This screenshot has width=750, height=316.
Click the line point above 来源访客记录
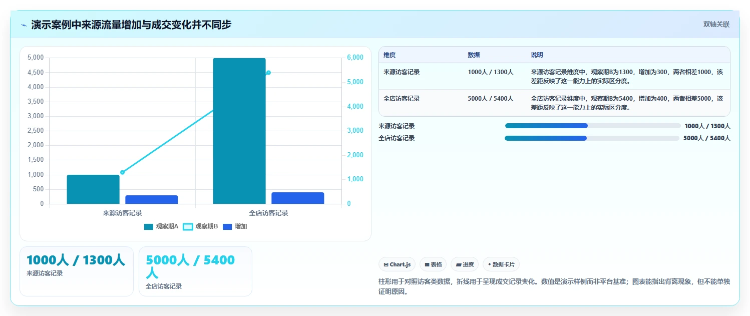(122, 172)
